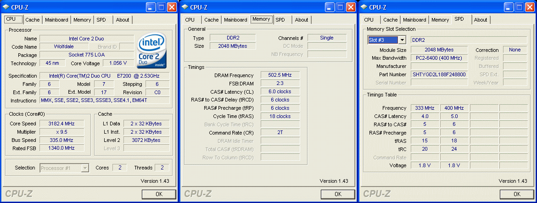Minimize the middle CPU-Z window
Viewport: 537px width, 203px height.
(330, 7)
